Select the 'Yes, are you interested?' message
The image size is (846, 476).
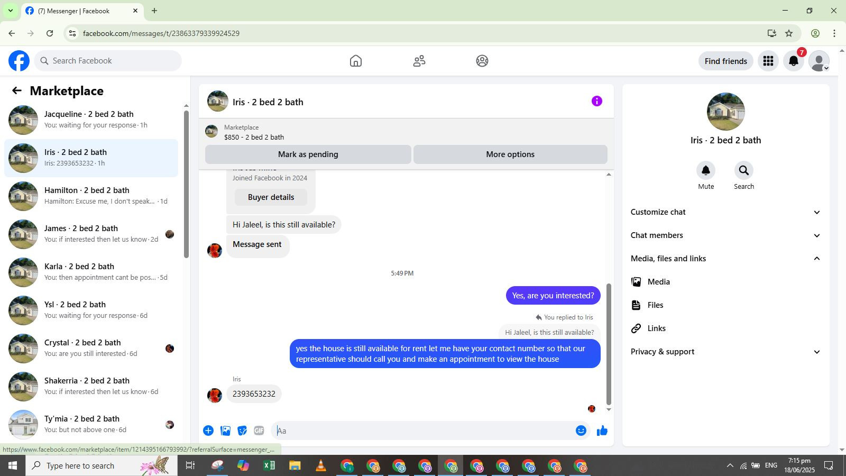click(x=553, y=296)
